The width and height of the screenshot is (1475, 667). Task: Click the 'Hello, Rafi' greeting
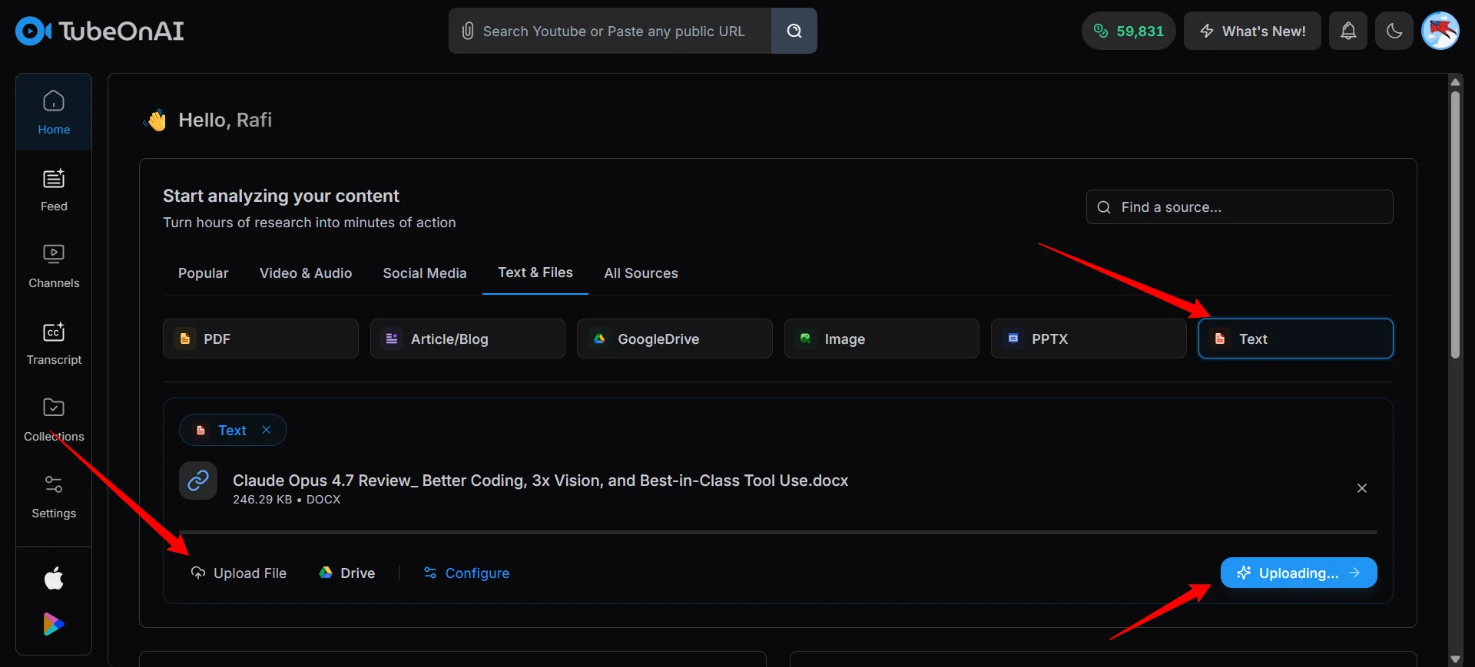pos(225,120)
